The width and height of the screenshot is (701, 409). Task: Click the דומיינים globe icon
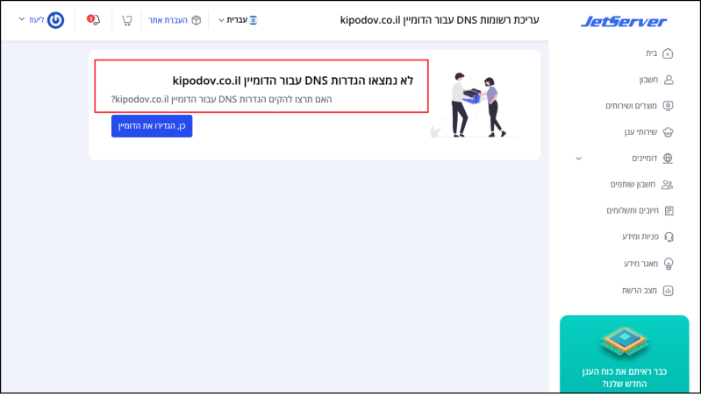pos(668,158)
